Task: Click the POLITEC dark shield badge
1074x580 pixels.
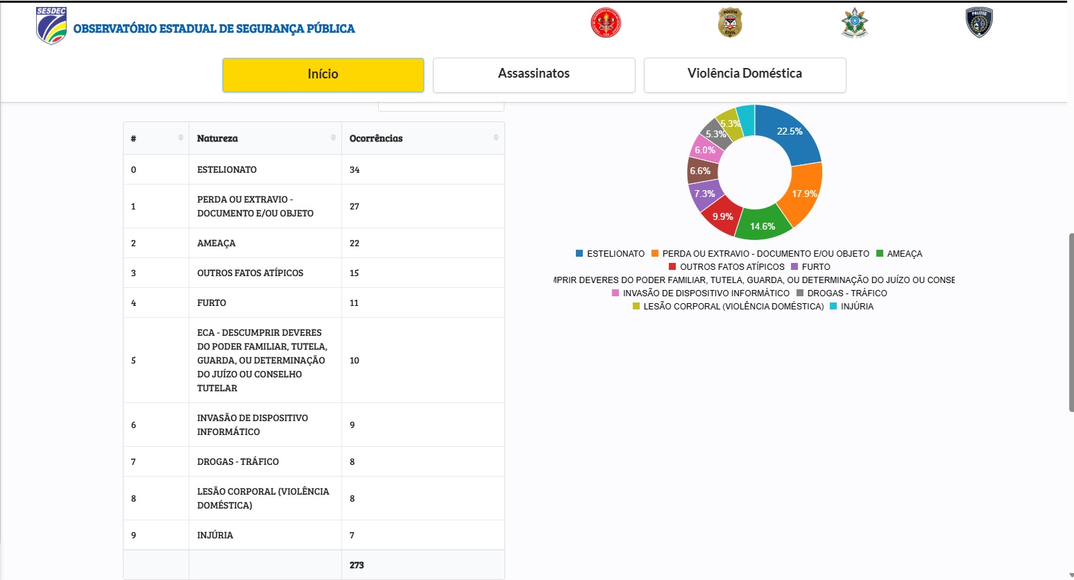Action: [x=979, y=23]
